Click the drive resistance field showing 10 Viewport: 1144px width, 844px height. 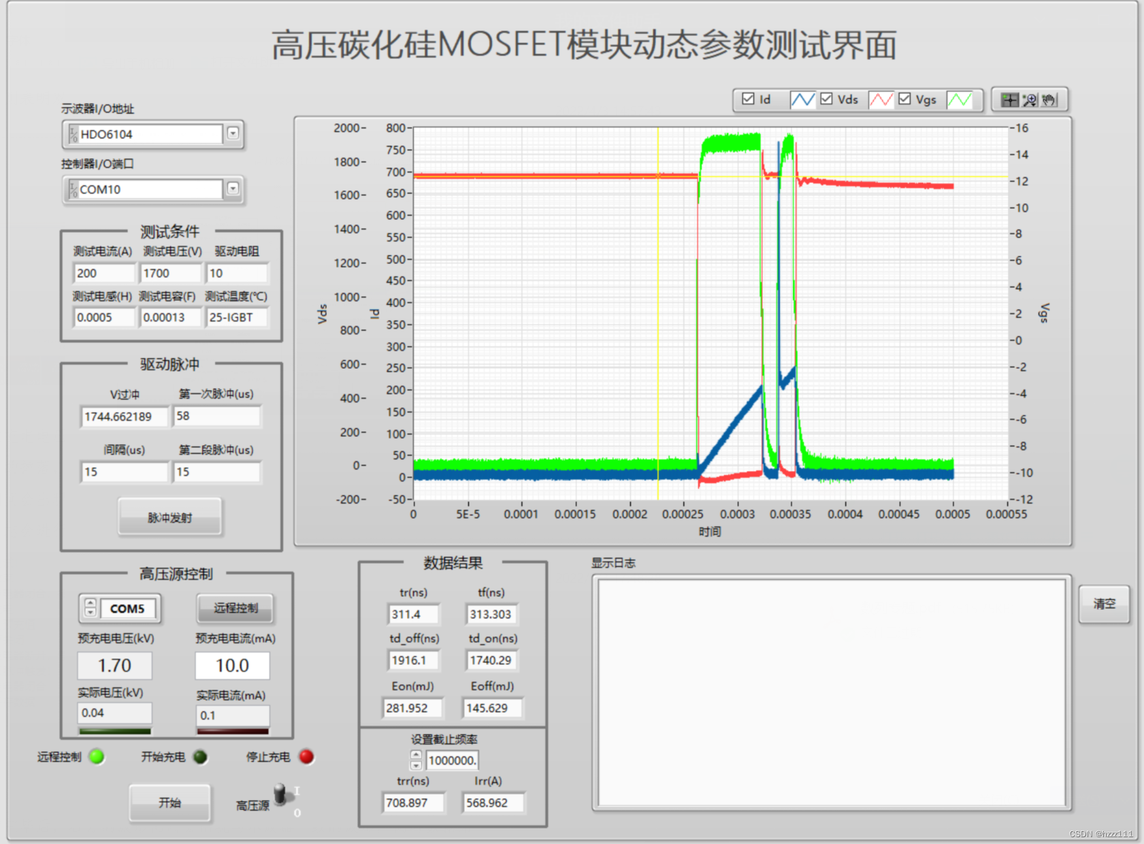click(238, 273)
